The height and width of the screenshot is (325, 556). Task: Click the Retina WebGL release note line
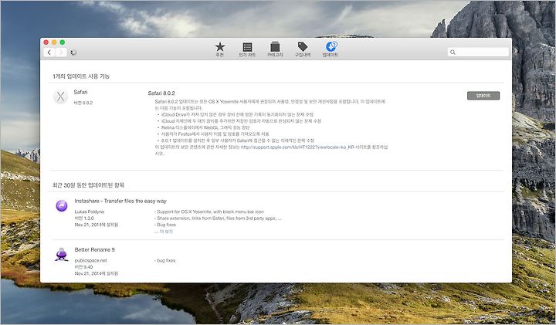pos(205,127)
